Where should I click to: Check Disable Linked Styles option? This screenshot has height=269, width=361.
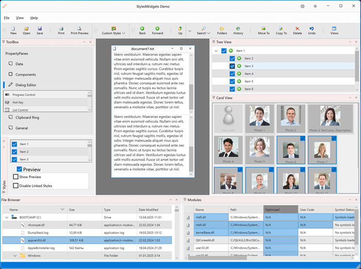point(15,186)
